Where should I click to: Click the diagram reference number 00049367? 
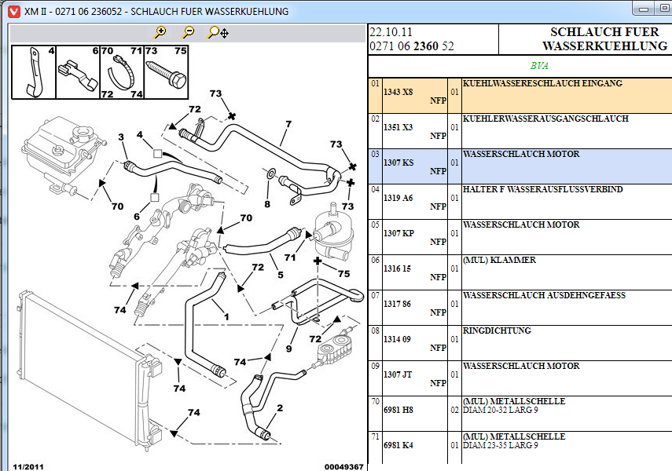tap(343, 467)
